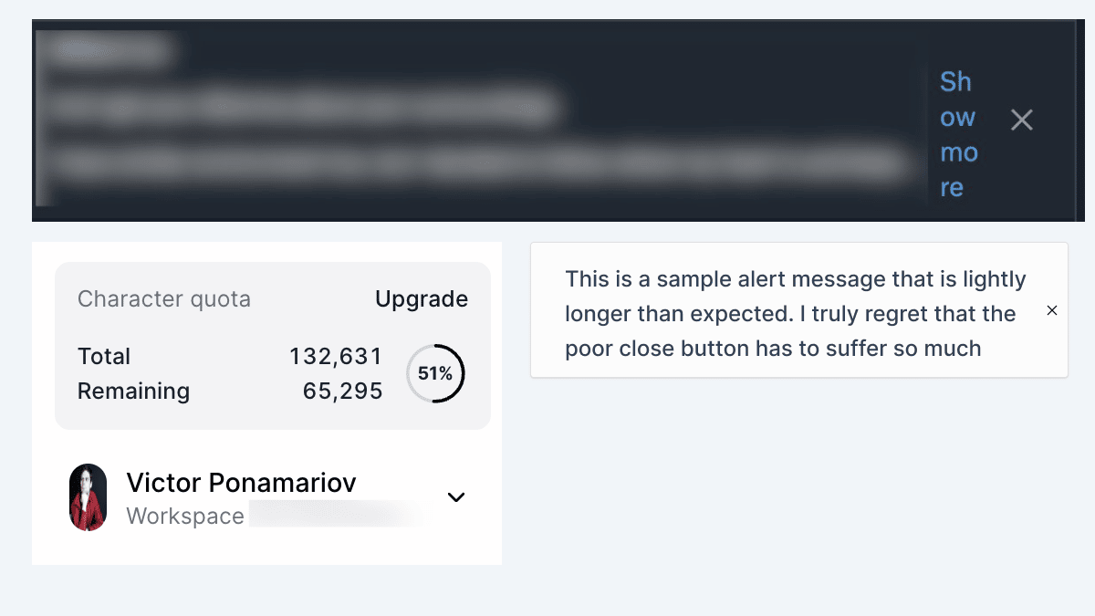Click the Remaining label in quota card
Screen dimensions: 1095x616
pyautogui.click(x=133, y=391)
